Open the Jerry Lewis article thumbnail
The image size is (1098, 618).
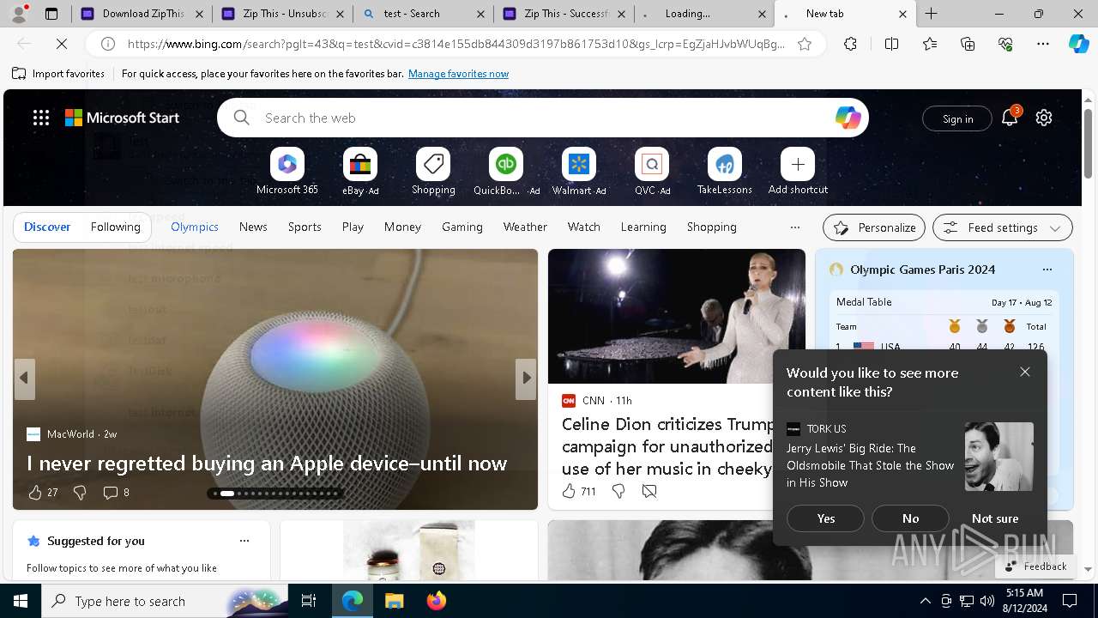pyautogui.click(x=998, y=456)
